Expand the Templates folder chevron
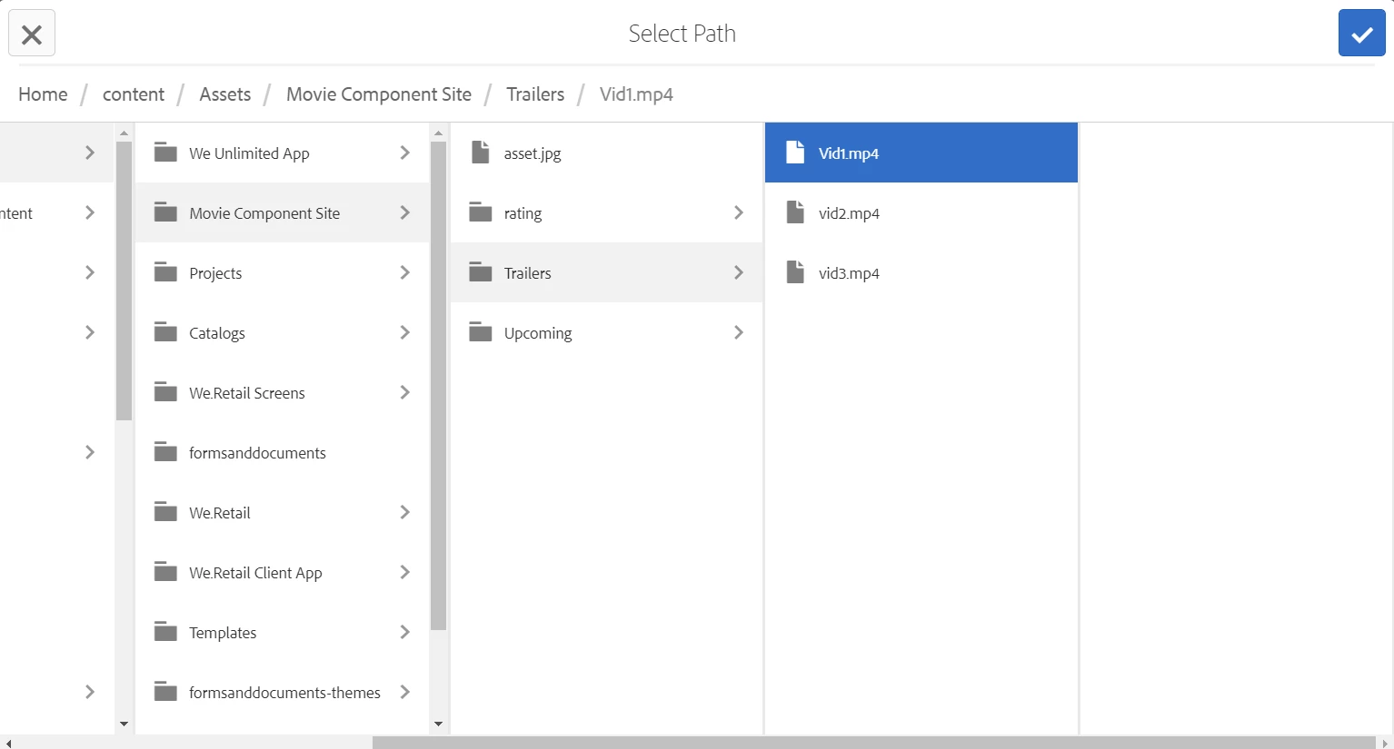This screenshot has width=1394, height=749. [405, 632]
